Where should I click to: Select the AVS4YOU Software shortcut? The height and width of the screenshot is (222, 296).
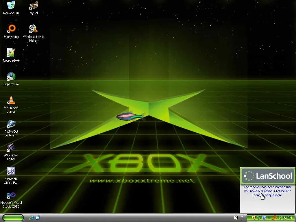[x=11, y=128]
